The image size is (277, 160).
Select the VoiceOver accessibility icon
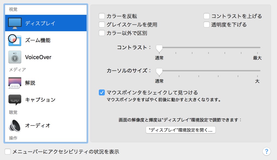point(15,57)
